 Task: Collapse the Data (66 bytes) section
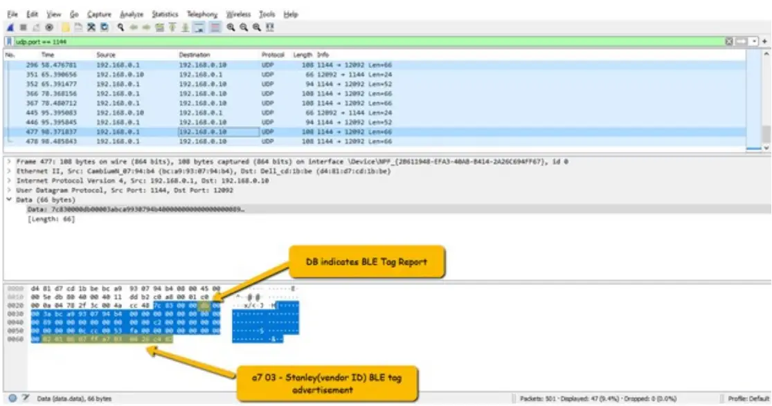pyautogui.click(x=9, y=200)
